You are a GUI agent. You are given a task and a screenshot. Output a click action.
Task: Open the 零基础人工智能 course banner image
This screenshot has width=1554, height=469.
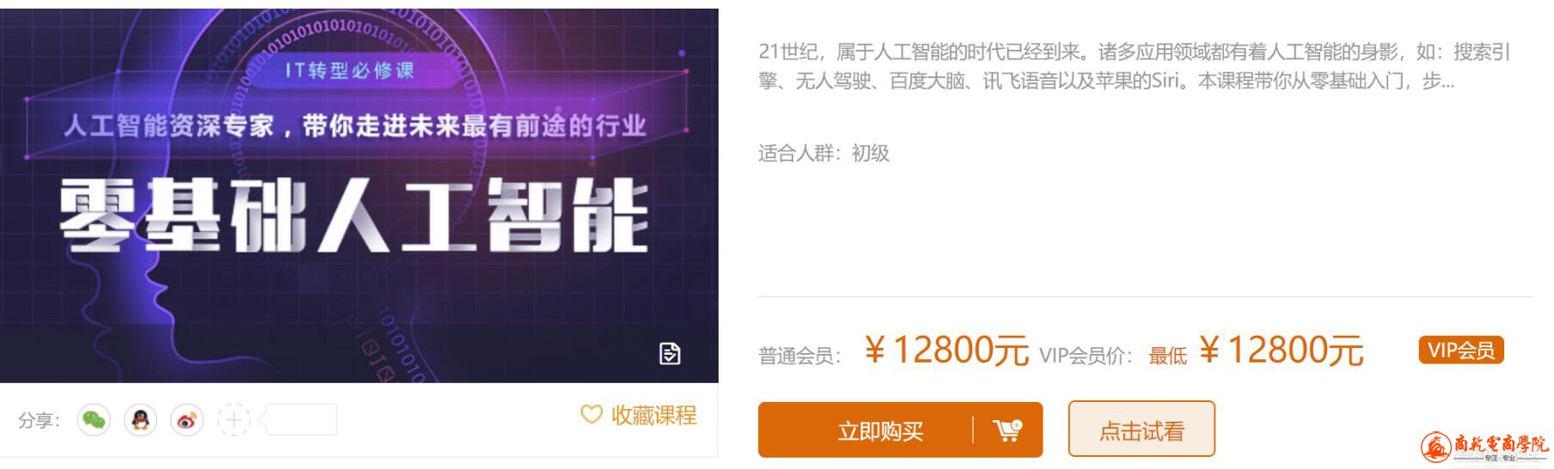pyautogui.click(x=359, y=196)
